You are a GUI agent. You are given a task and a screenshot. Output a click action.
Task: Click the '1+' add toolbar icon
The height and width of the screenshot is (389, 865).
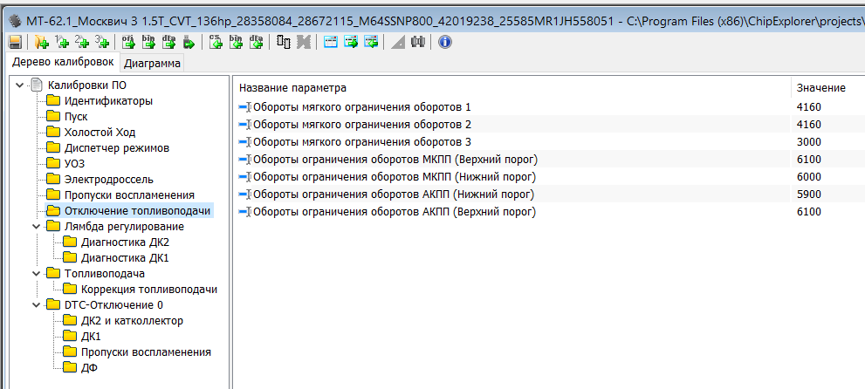point(62,41)
